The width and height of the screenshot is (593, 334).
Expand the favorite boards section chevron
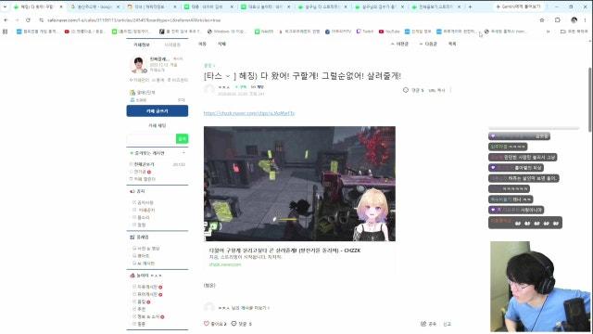click(x=183, y=153)
